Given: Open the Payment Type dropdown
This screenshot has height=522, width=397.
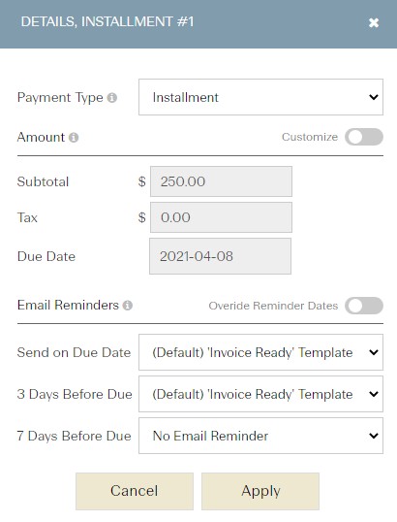Looking at the screenshot, I should pos(260,97).
